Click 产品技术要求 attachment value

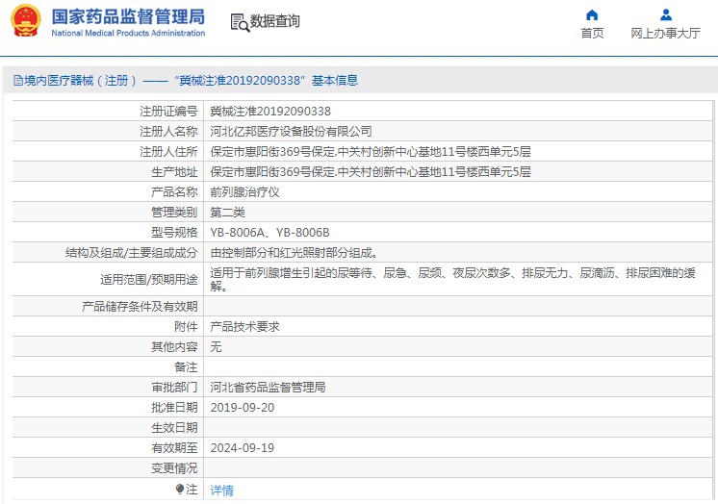[244, 327]
